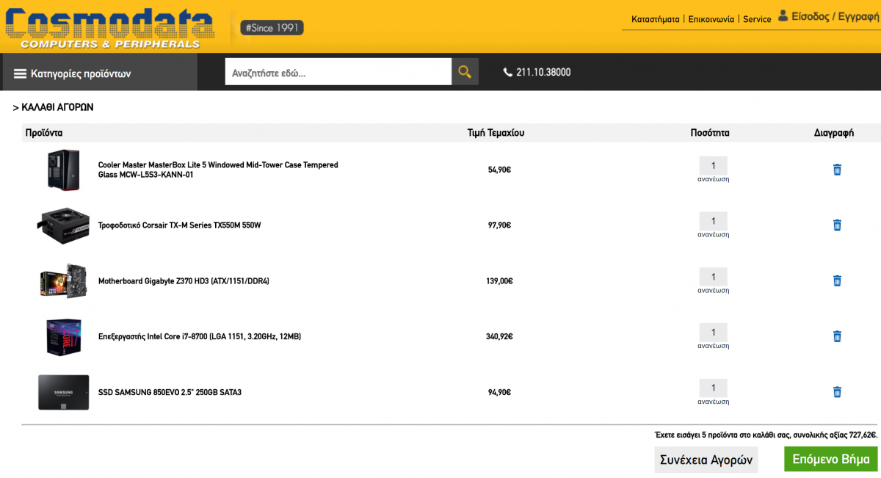Open the SSD SAMSUNG 850EVO title

170,392
